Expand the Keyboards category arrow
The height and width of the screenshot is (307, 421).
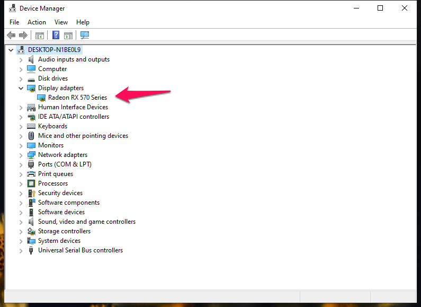[x=21, y=127]
